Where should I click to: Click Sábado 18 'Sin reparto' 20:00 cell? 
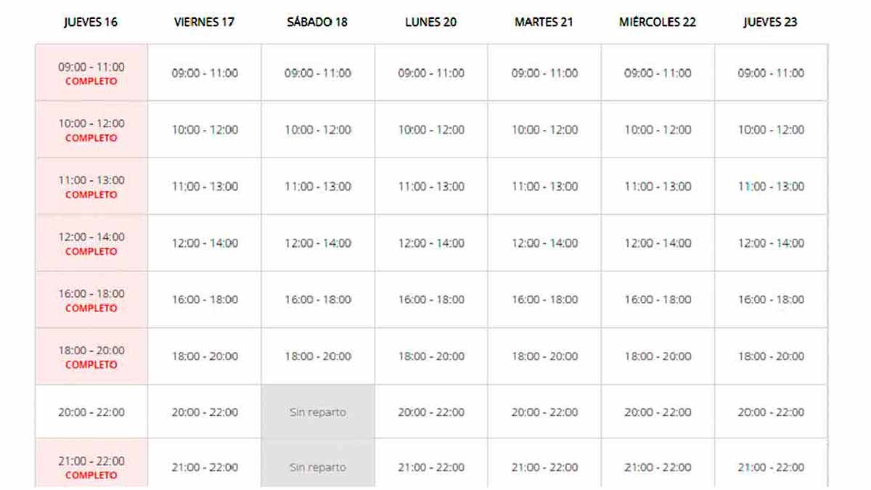[318, 412]
